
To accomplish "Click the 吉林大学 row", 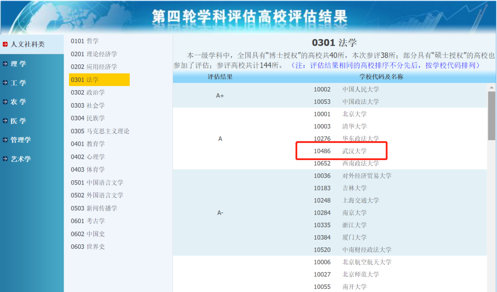I will point(340,188).
